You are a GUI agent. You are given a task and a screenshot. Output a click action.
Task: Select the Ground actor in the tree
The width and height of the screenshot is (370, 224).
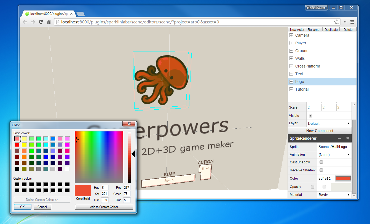(322, 51)
